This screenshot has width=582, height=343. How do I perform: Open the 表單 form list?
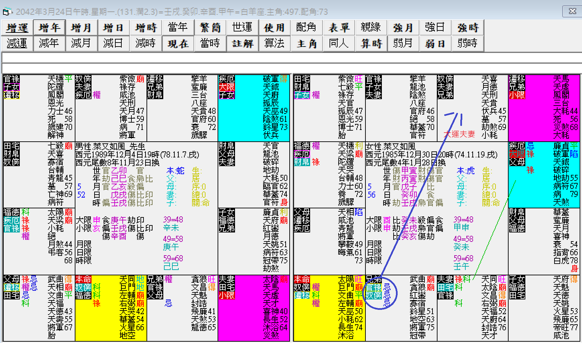[x=339, y=27]
